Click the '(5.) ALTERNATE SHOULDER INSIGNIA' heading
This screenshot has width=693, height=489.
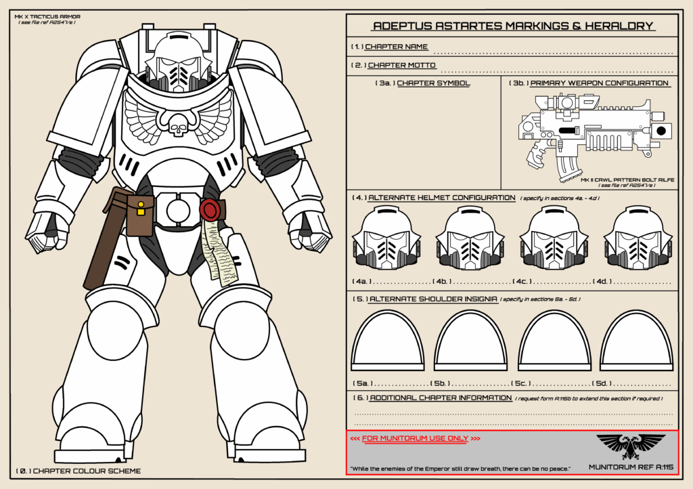(426, 299)
